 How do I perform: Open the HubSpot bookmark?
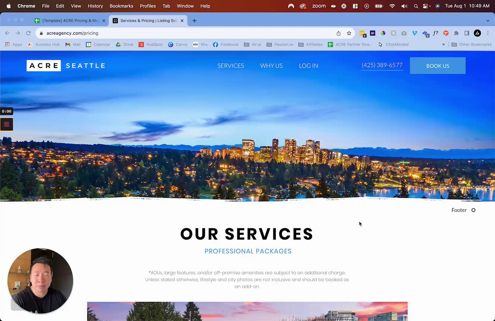click(x=150, y=44)
